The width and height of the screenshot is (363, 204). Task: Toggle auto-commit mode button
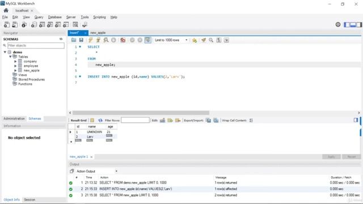pyautogui.click(x=147, y=40)
